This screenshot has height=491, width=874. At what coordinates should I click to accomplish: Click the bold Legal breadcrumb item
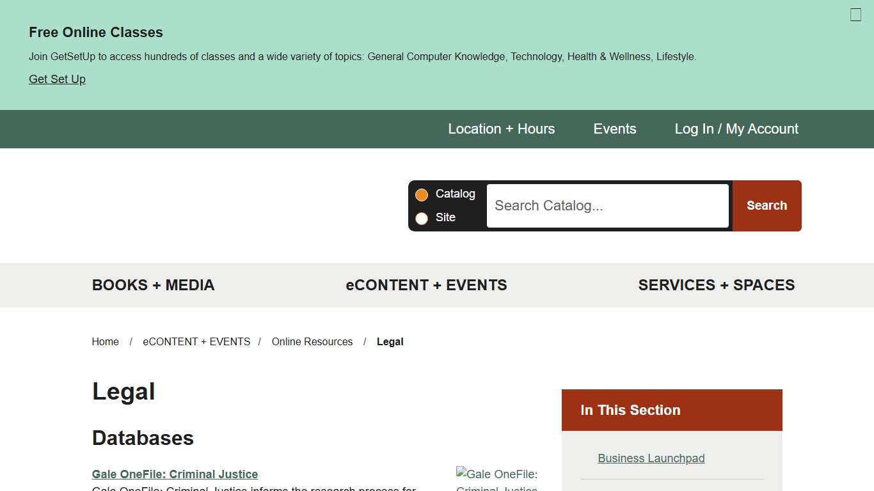390,342
